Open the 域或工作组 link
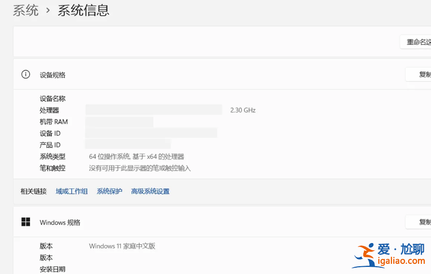Viewport: 431px width, 274px height. 72,191
